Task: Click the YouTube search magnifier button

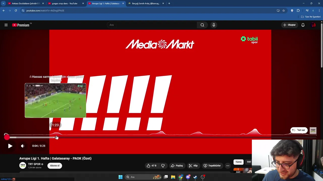Action: (x=202, y=25)
